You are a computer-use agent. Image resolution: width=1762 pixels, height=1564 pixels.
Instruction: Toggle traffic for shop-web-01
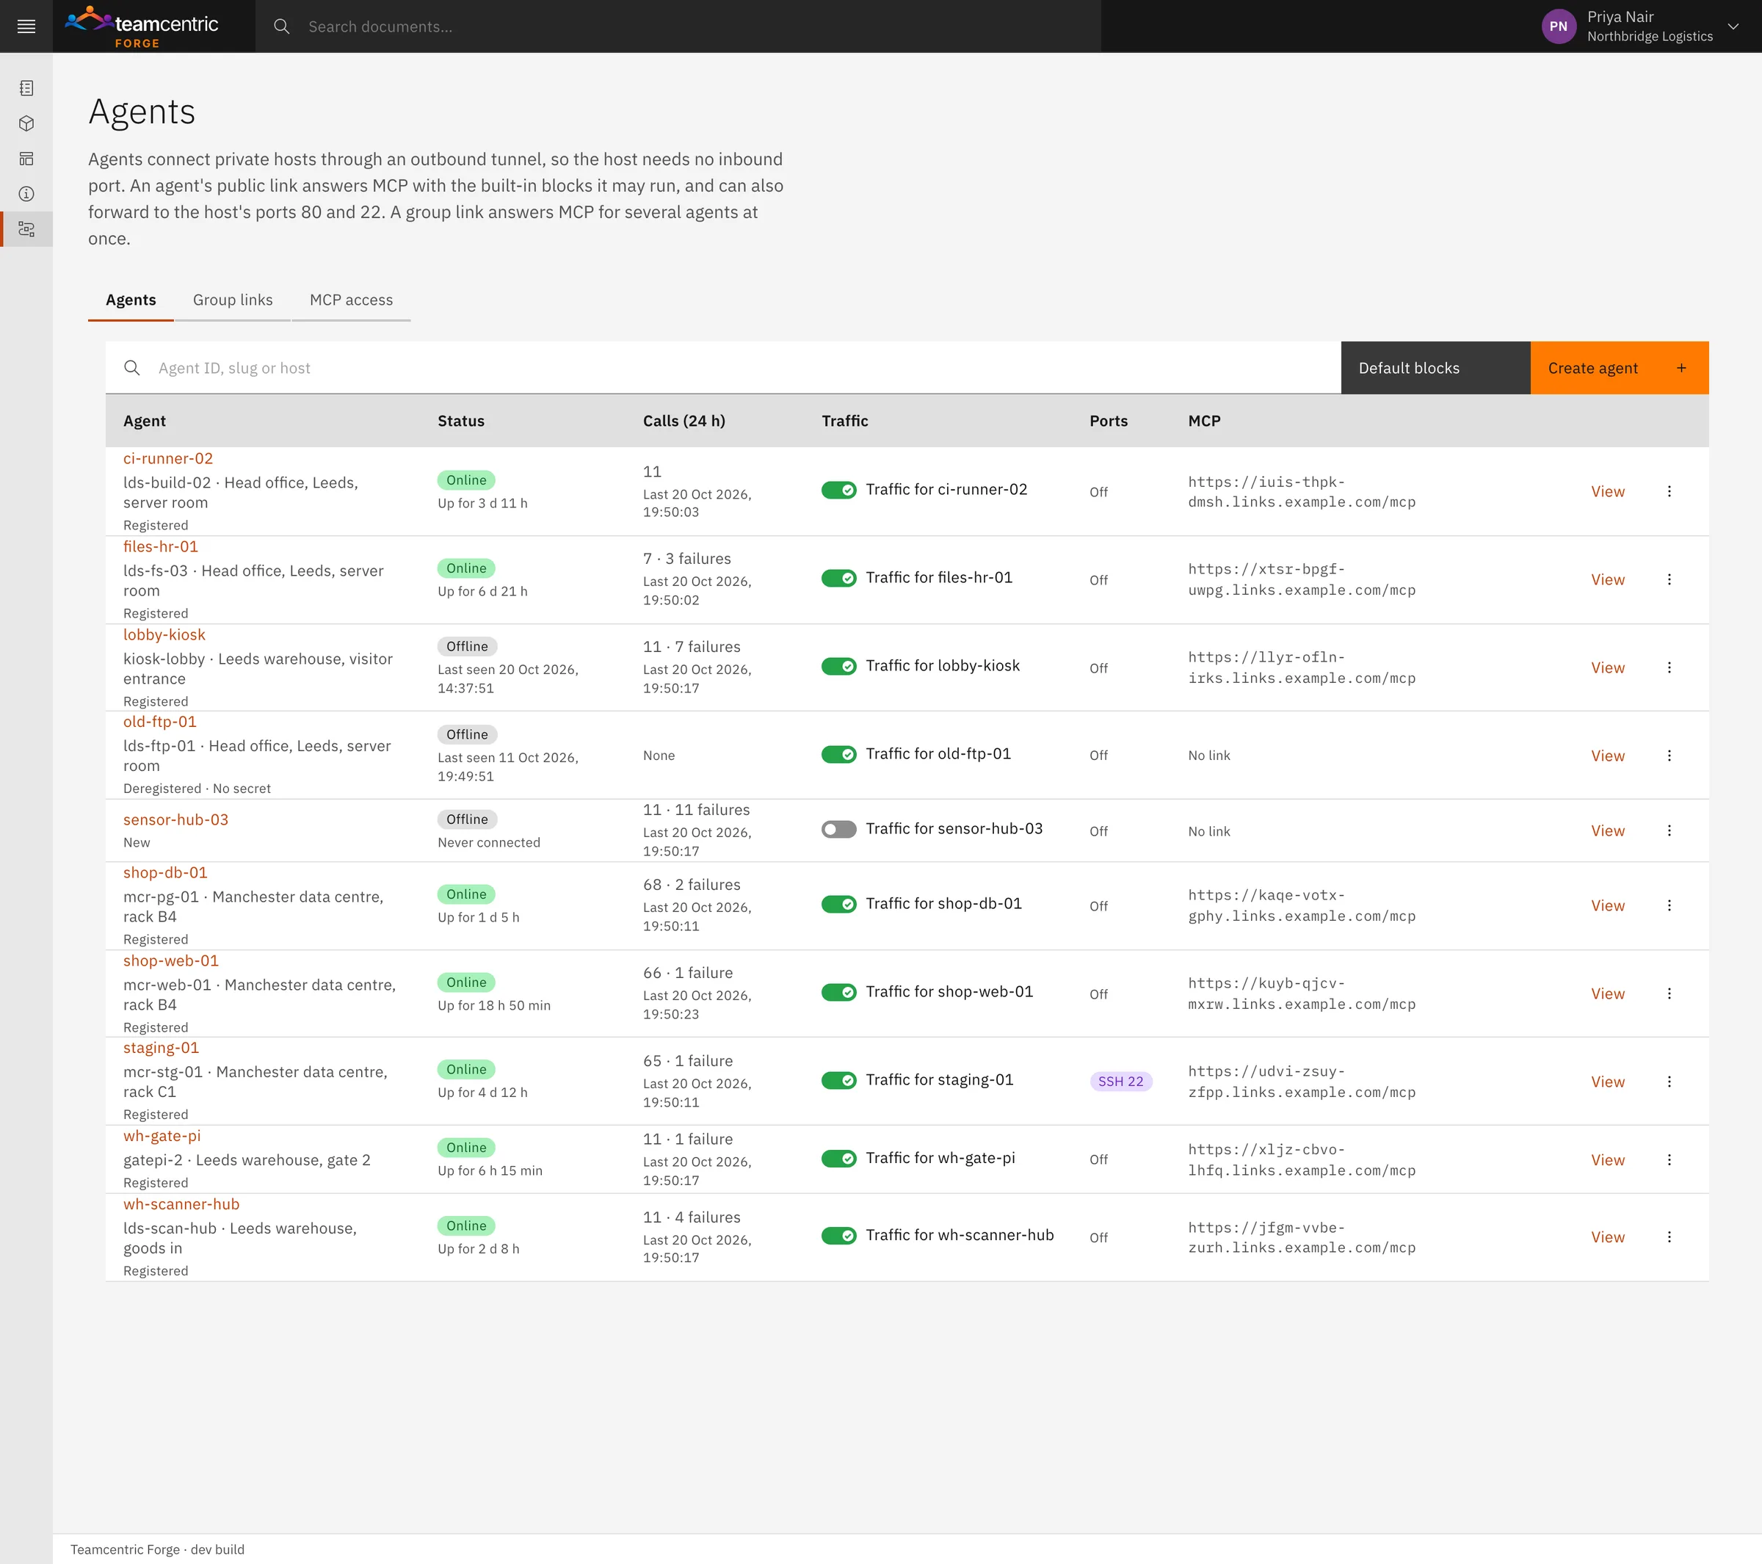[838, 991]
